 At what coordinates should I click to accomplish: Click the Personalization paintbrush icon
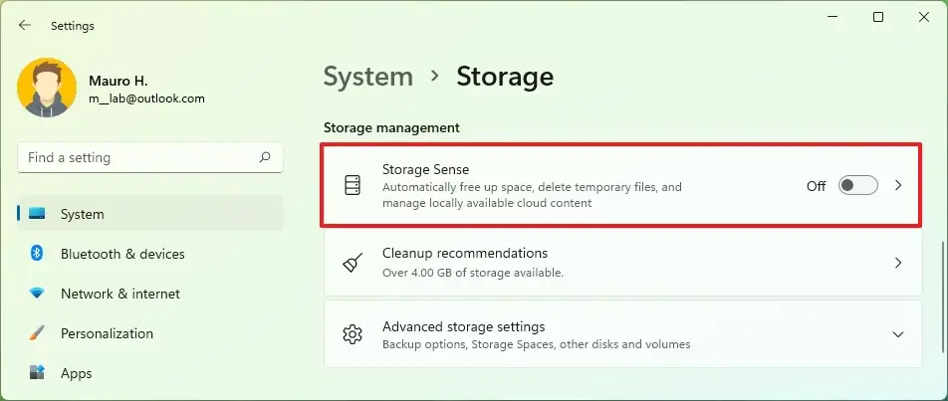coord(37,333)
